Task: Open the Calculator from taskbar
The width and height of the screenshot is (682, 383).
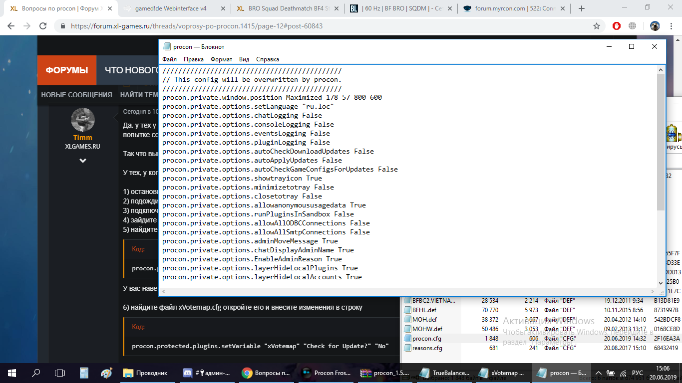Action: point(84,373)
